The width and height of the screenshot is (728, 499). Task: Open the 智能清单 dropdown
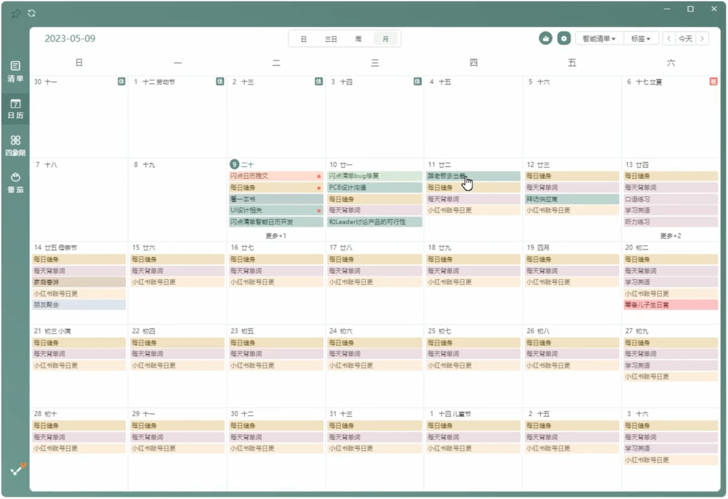[x=599, y=39]
